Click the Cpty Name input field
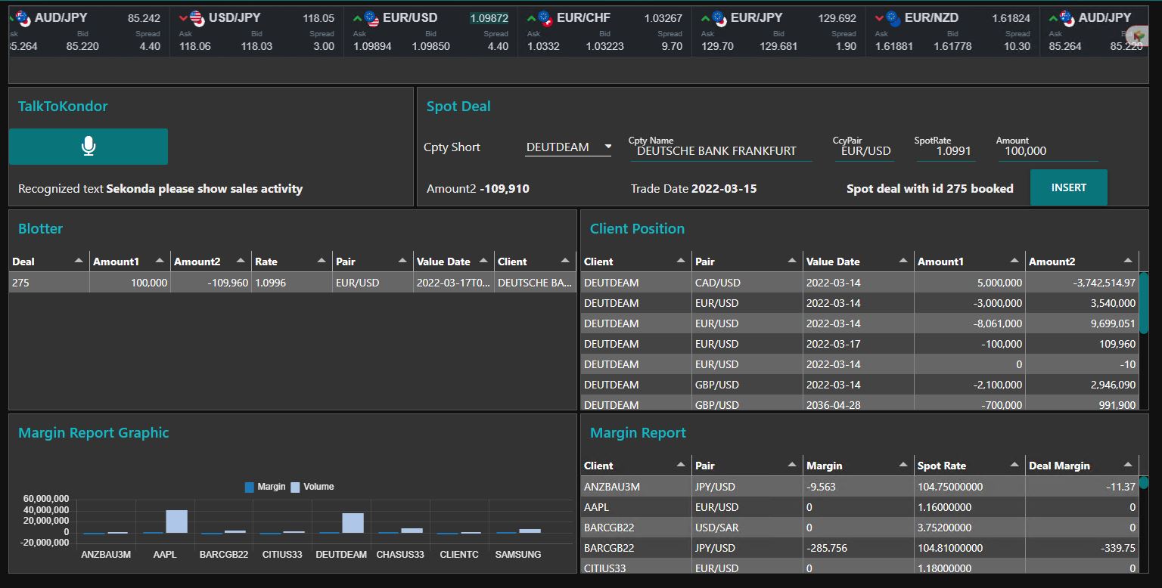1162x588 pixels. coord(721,151)
